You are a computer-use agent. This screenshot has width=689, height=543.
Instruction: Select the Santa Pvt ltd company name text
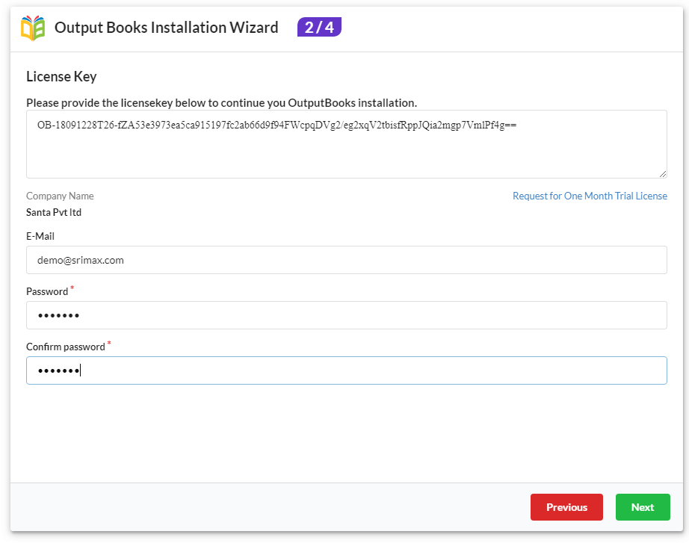coord(54,213)
